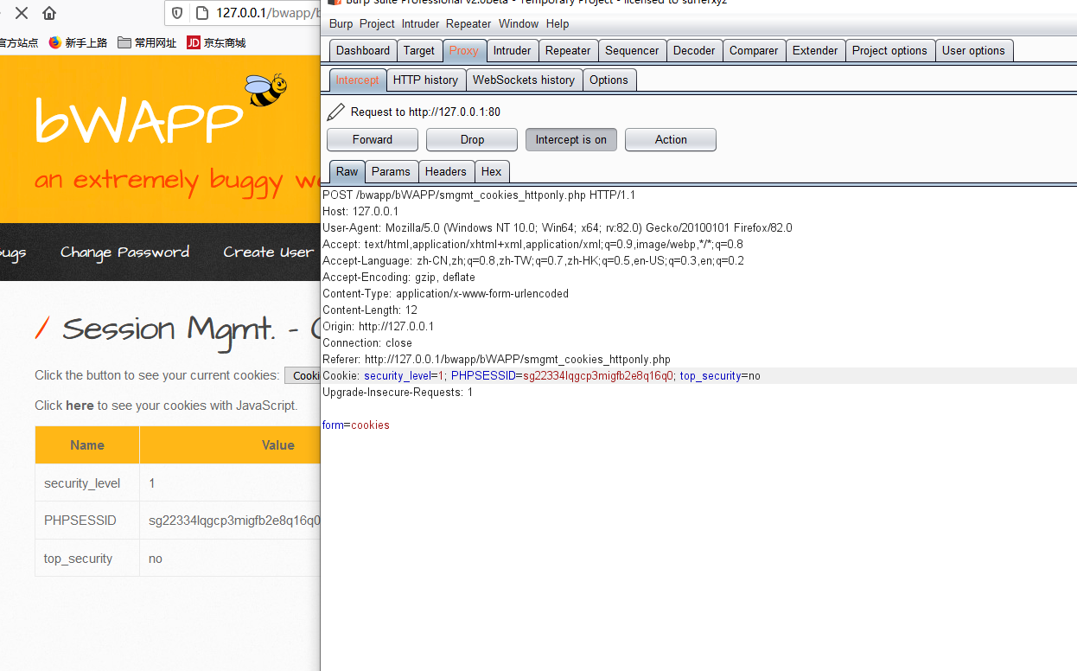Open the Project options tab
1077x671 pixels.
coord(889,50)
